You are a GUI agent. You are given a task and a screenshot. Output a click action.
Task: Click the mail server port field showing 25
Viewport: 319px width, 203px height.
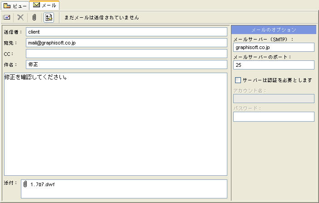tap(274, 65)
